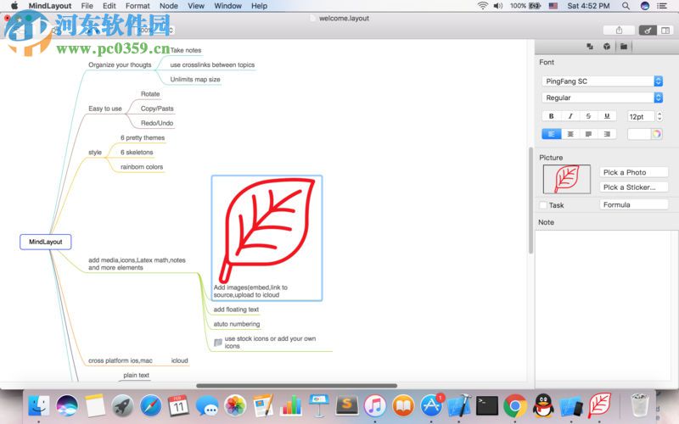Click the Pick a Sticker button
Screen dimensions: 679x424
634,187
